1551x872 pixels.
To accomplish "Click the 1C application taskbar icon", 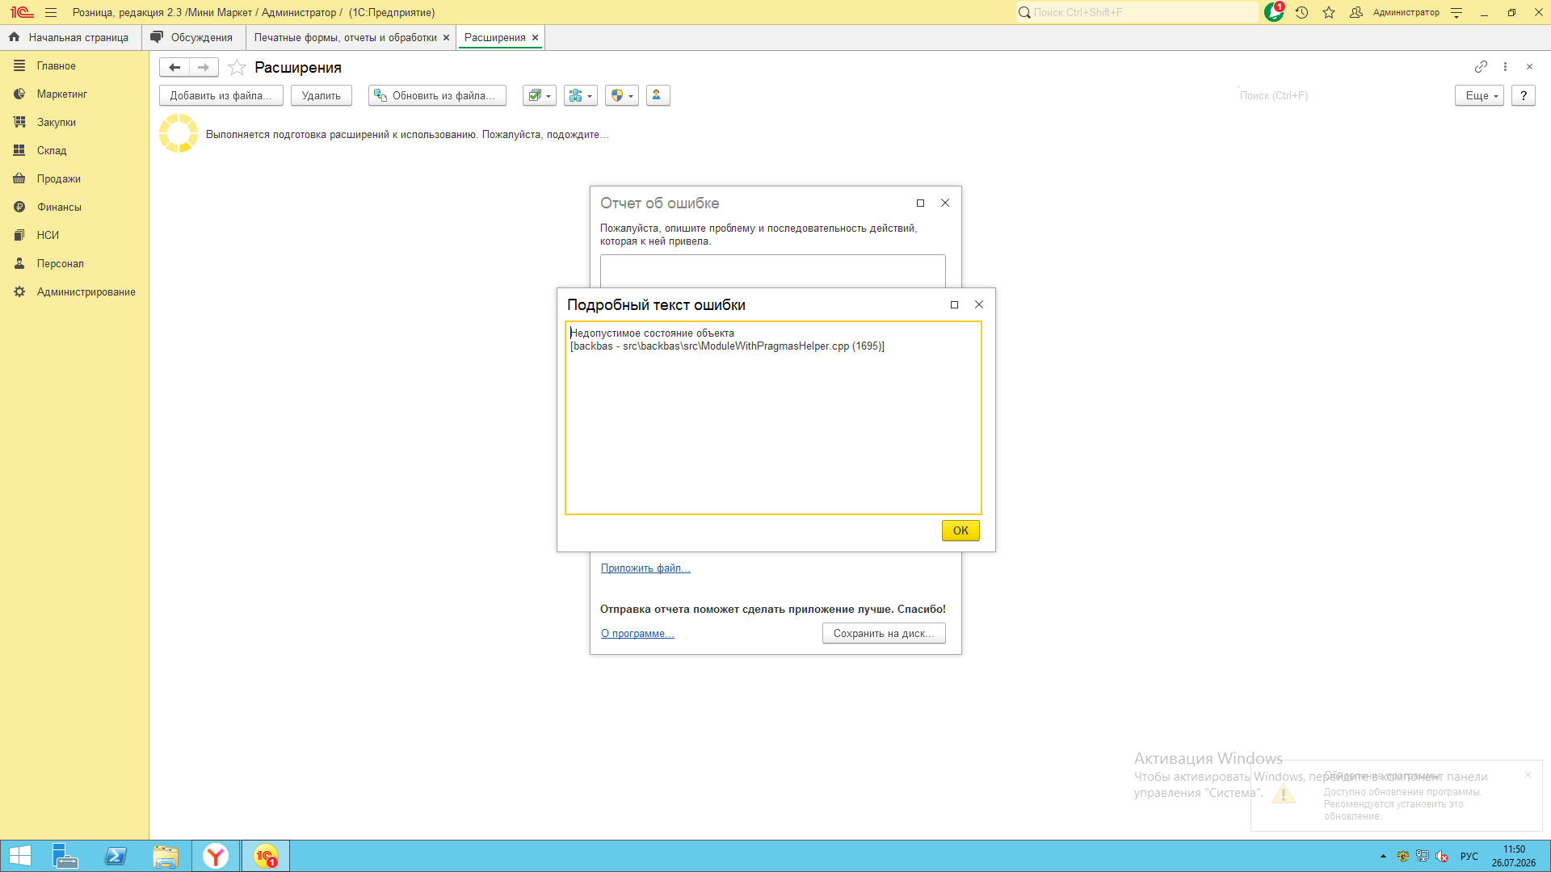I will click(x=266, y=856).
